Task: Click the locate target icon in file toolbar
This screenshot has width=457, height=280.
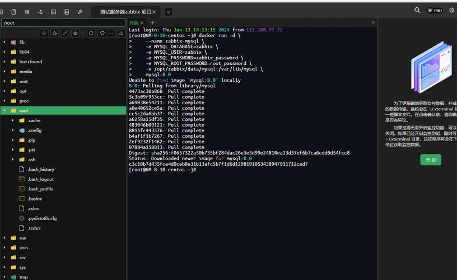Action: pos(44,34)
